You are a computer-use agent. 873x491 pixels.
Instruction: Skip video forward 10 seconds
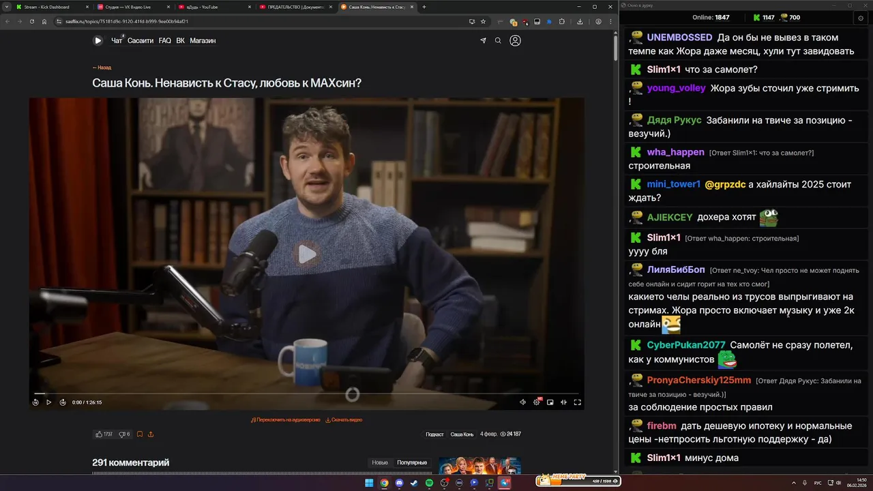click(63, 402)
